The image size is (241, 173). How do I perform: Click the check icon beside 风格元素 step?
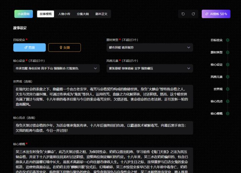click(x=228, y=77)
